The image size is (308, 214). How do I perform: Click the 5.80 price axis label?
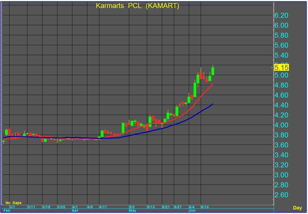coord(281,36)
